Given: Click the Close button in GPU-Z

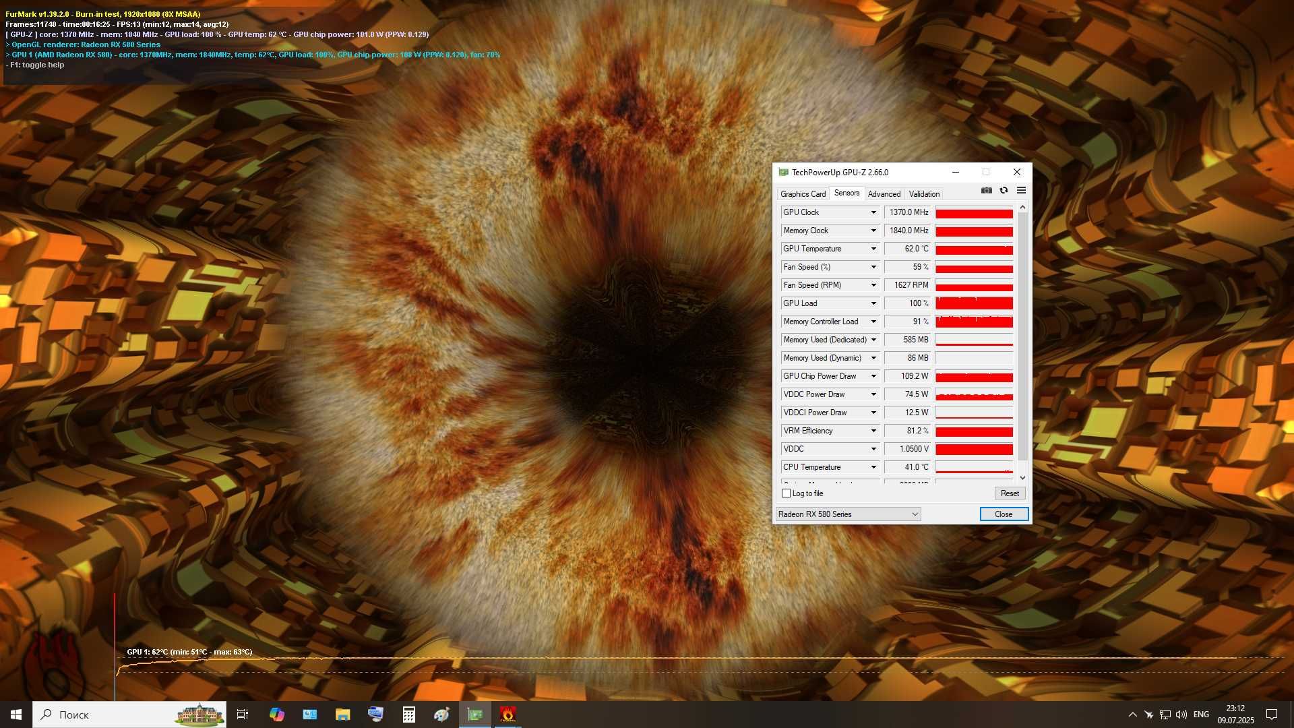Looking at the screenshot, I should pos(1004,514).
